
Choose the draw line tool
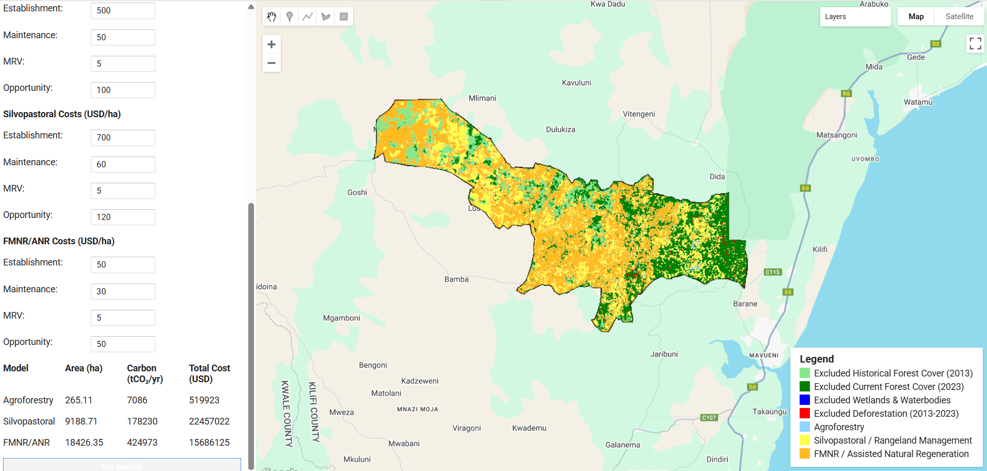pos(308,17)
